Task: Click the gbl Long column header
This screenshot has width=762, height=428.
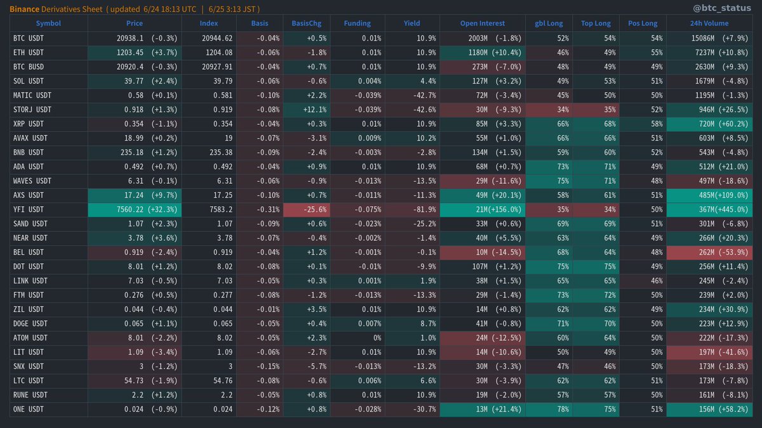Action: (x=549, y=23)
